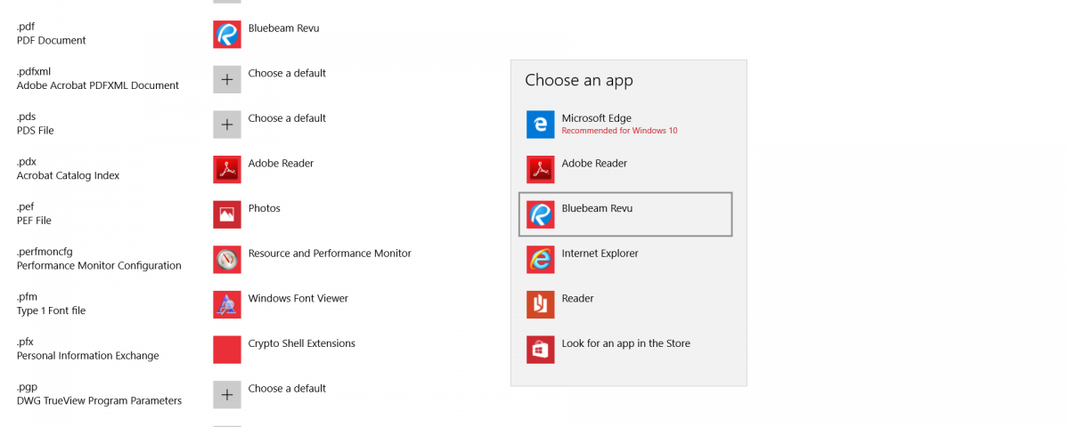This screenshot has width=1069, height=427.
Task: Click the Crypto Shell Extensions red icon
Action: 227,350
